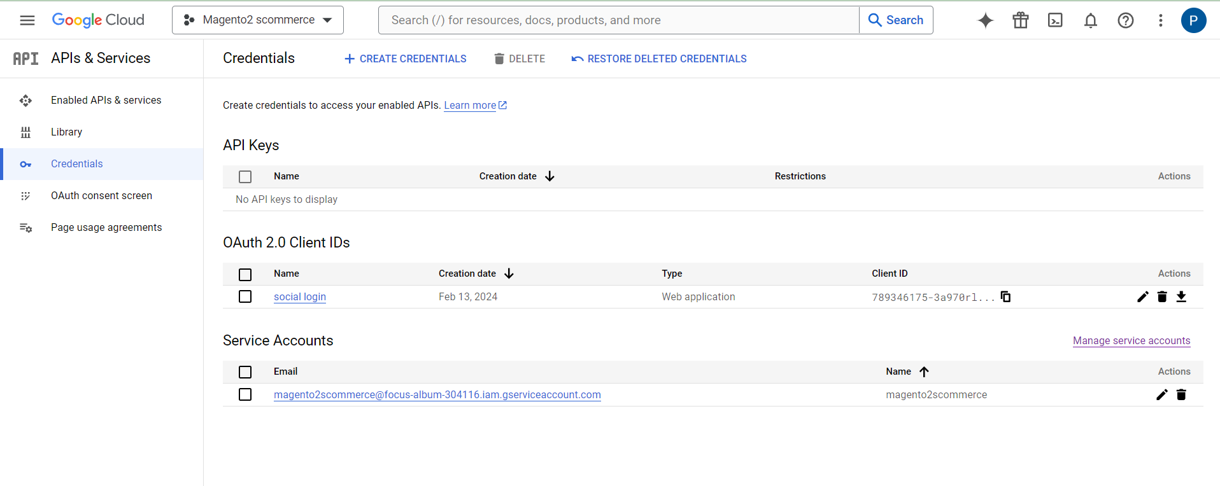The width and height of the screenshot is (1220, 486).
Task: Toggle select-all checkbox in API Keys table
Action: 245,177
